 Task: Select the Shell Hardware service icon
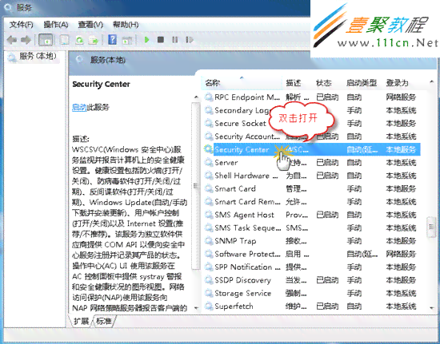pos(209,176)
